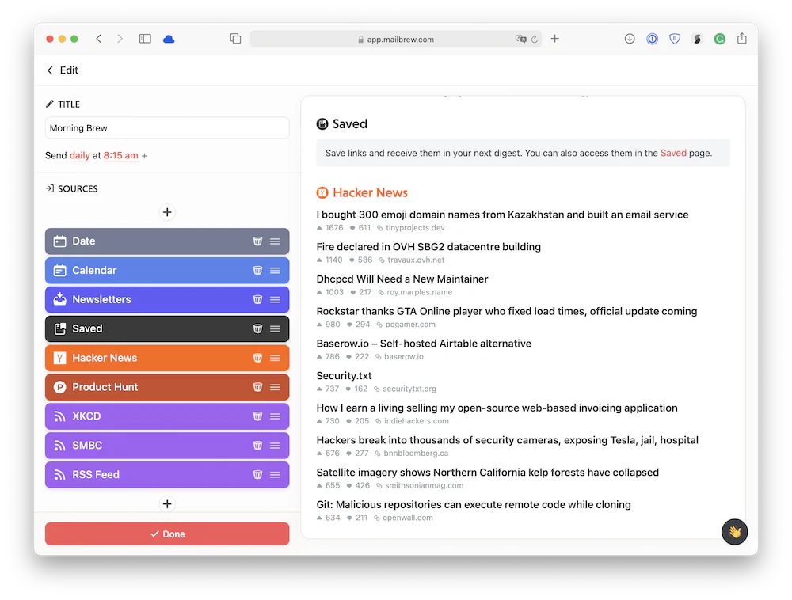
Task: Change the daily send frequency
Action: pos(80,156)
